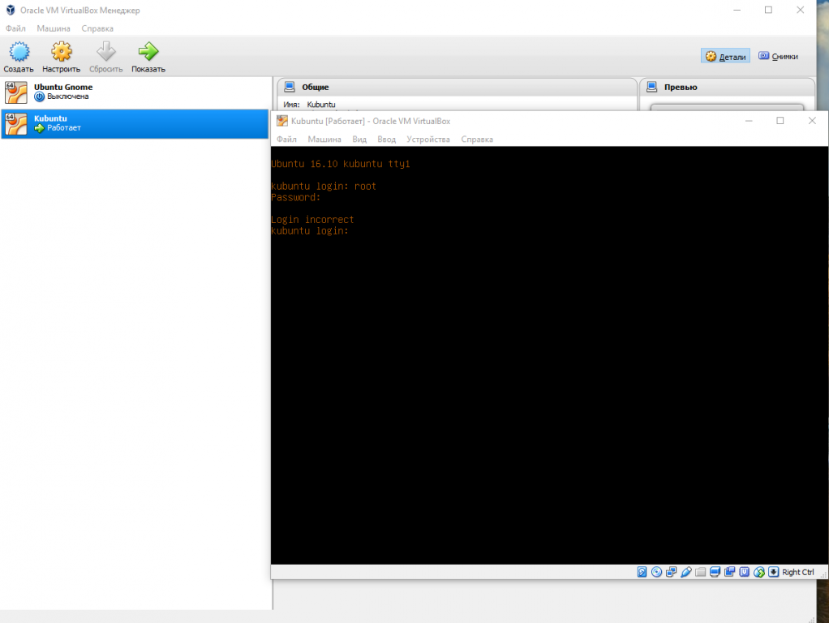Open Справка menu in Kubuntu VM window

(477, 139)
